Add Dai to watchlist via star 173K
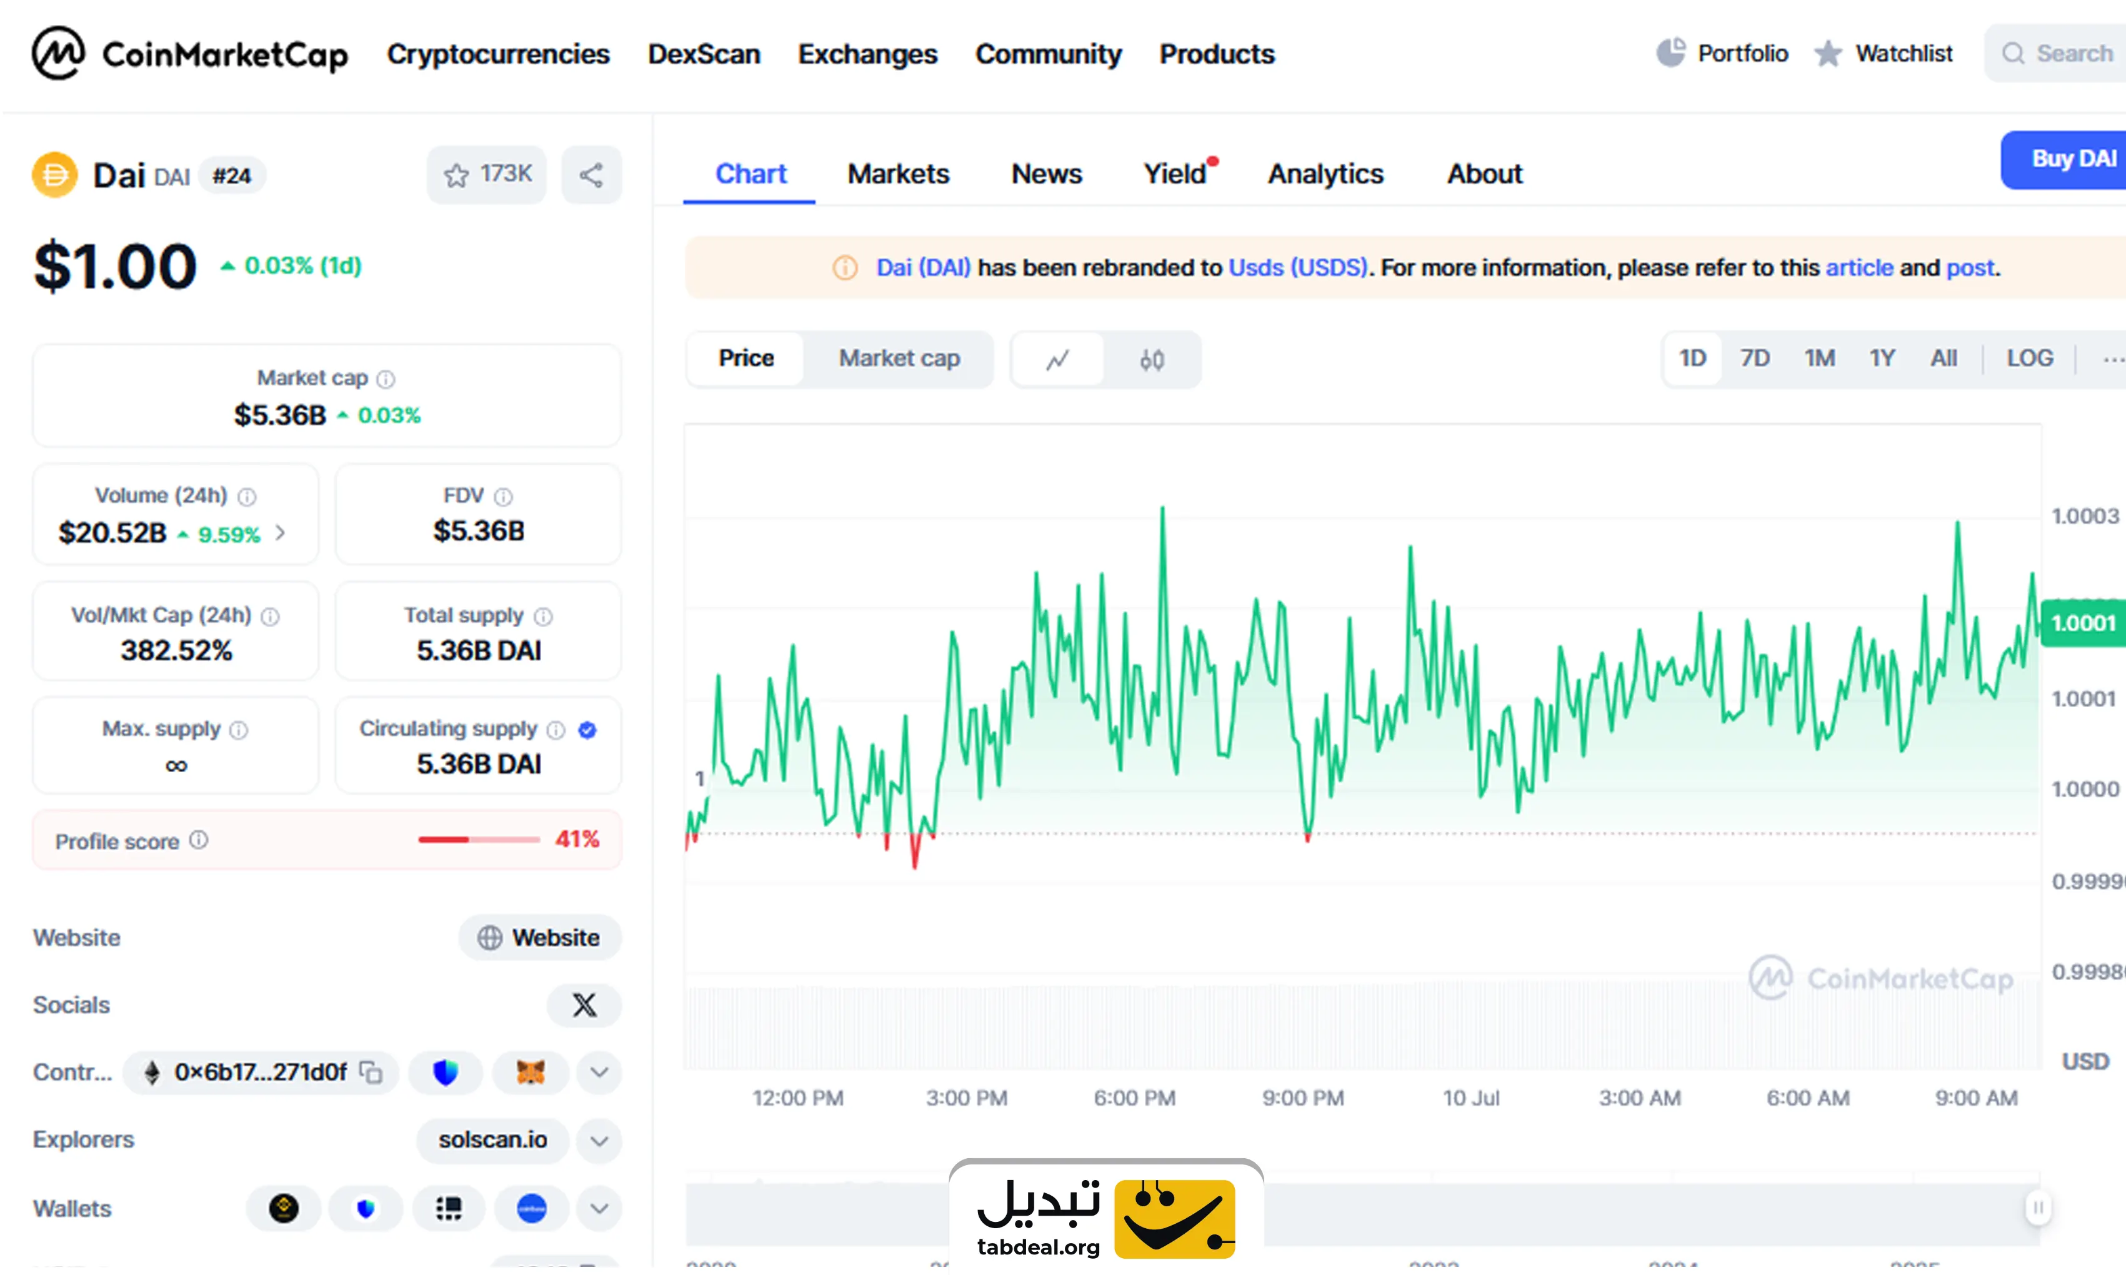Image resolution: width=2126 pixels, height=1275 pixels. pyautogui.click(x=486, y=174)
